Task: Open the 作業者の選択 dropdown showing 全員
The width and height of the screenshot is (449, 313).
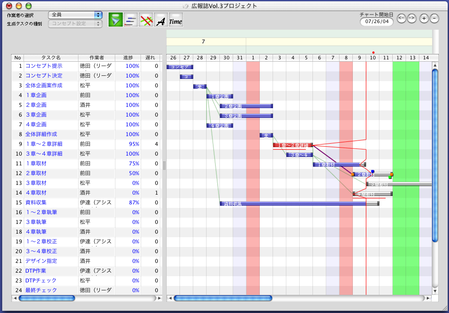Action: coord(75,15)
